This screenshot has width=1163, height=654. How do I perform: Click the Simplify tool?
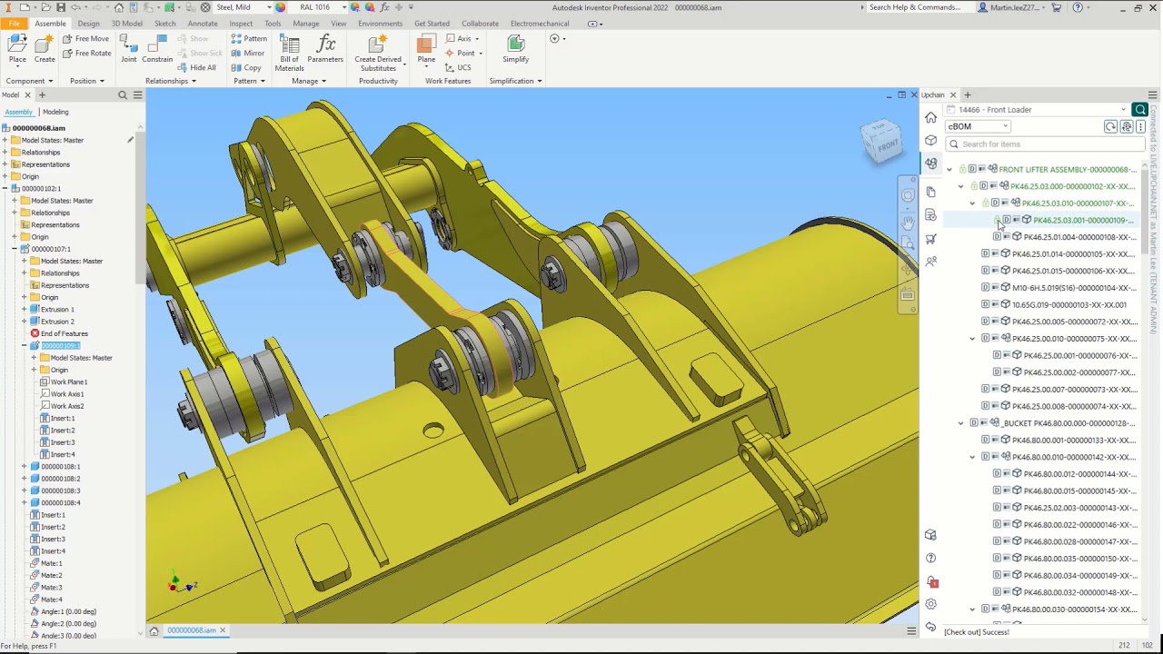[x=515, y=49]
